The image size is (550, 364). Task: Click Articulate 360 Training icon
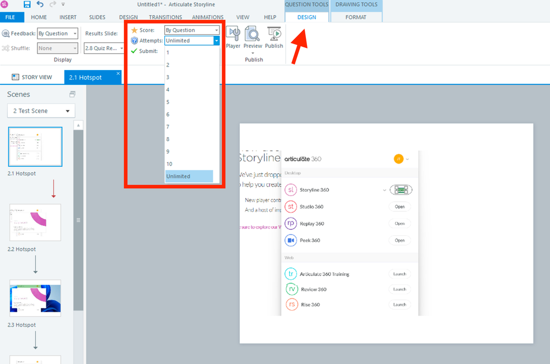point(291,274)
